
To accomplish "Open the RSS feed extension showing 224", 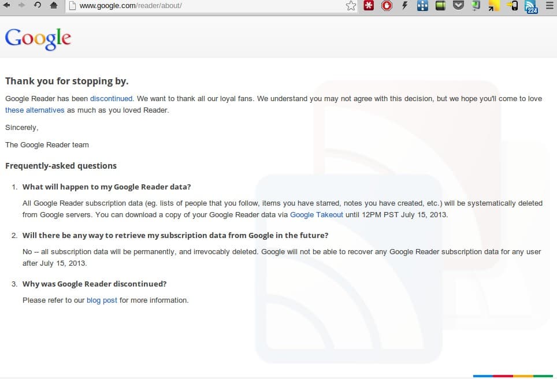I will (x=531, y=6).
